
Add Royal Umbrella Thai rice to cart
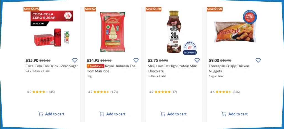[x=112, y=114]
